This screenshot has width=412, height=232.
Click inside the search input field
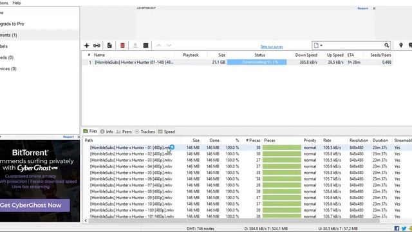pos(353,45)
